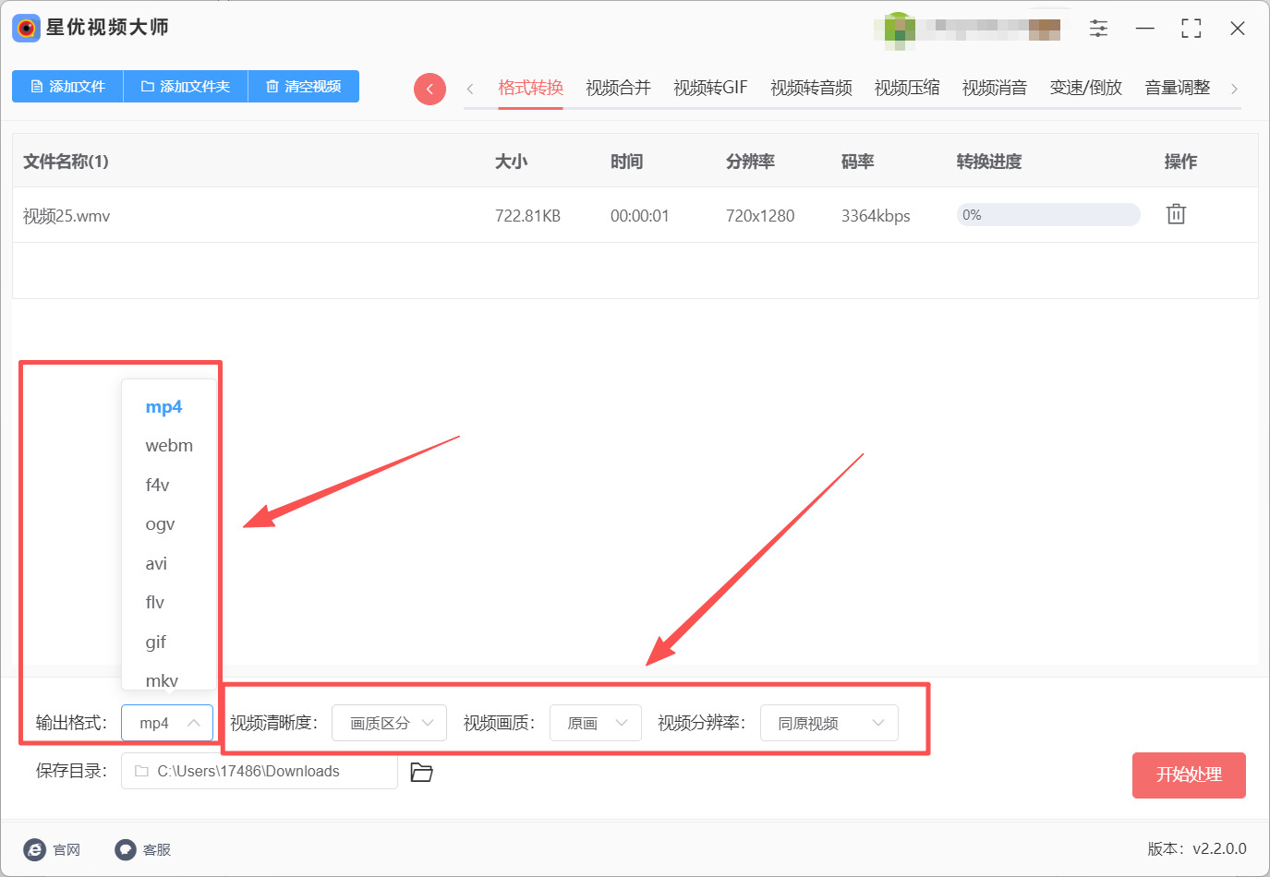The width and height of the screenshot is (1270, 877).
Task: Click the 星优视频大师 app logo icon
Action: pyautogui.click(x=26, y=28)
